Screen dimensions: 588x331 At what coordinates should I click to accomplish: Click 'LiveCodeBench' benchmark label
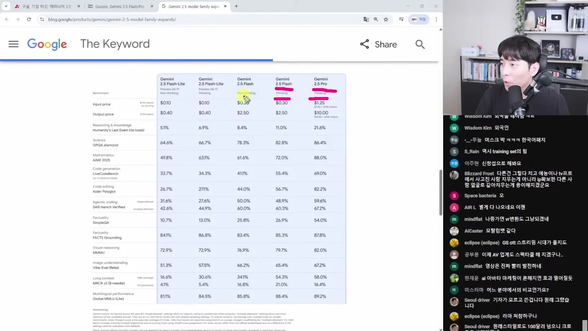(105, 174)
